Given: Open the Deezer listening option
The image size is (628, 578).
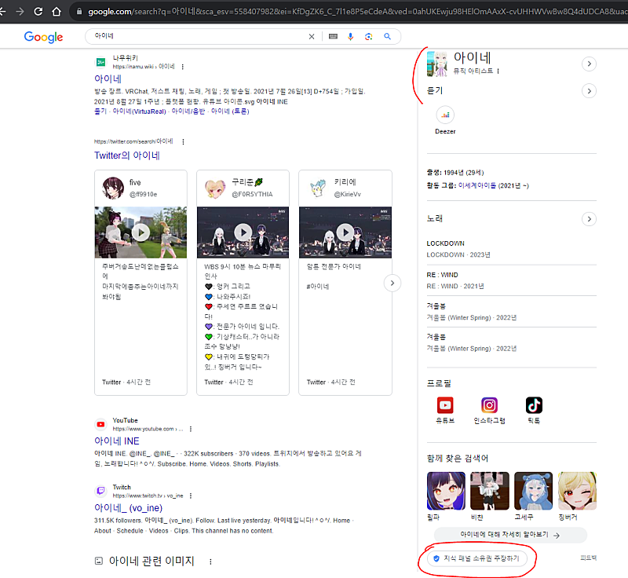Looking at the screenshot, I should coord(446,119).
